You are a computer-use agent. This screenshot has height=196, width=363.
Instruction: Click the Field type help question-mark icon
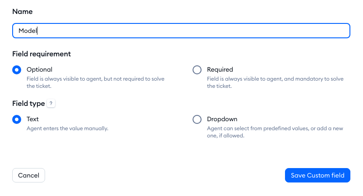51,104
